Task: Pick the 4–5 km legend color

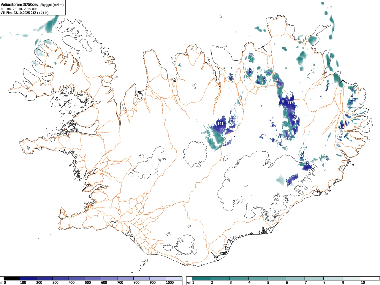Action: (x=258, y=278)
